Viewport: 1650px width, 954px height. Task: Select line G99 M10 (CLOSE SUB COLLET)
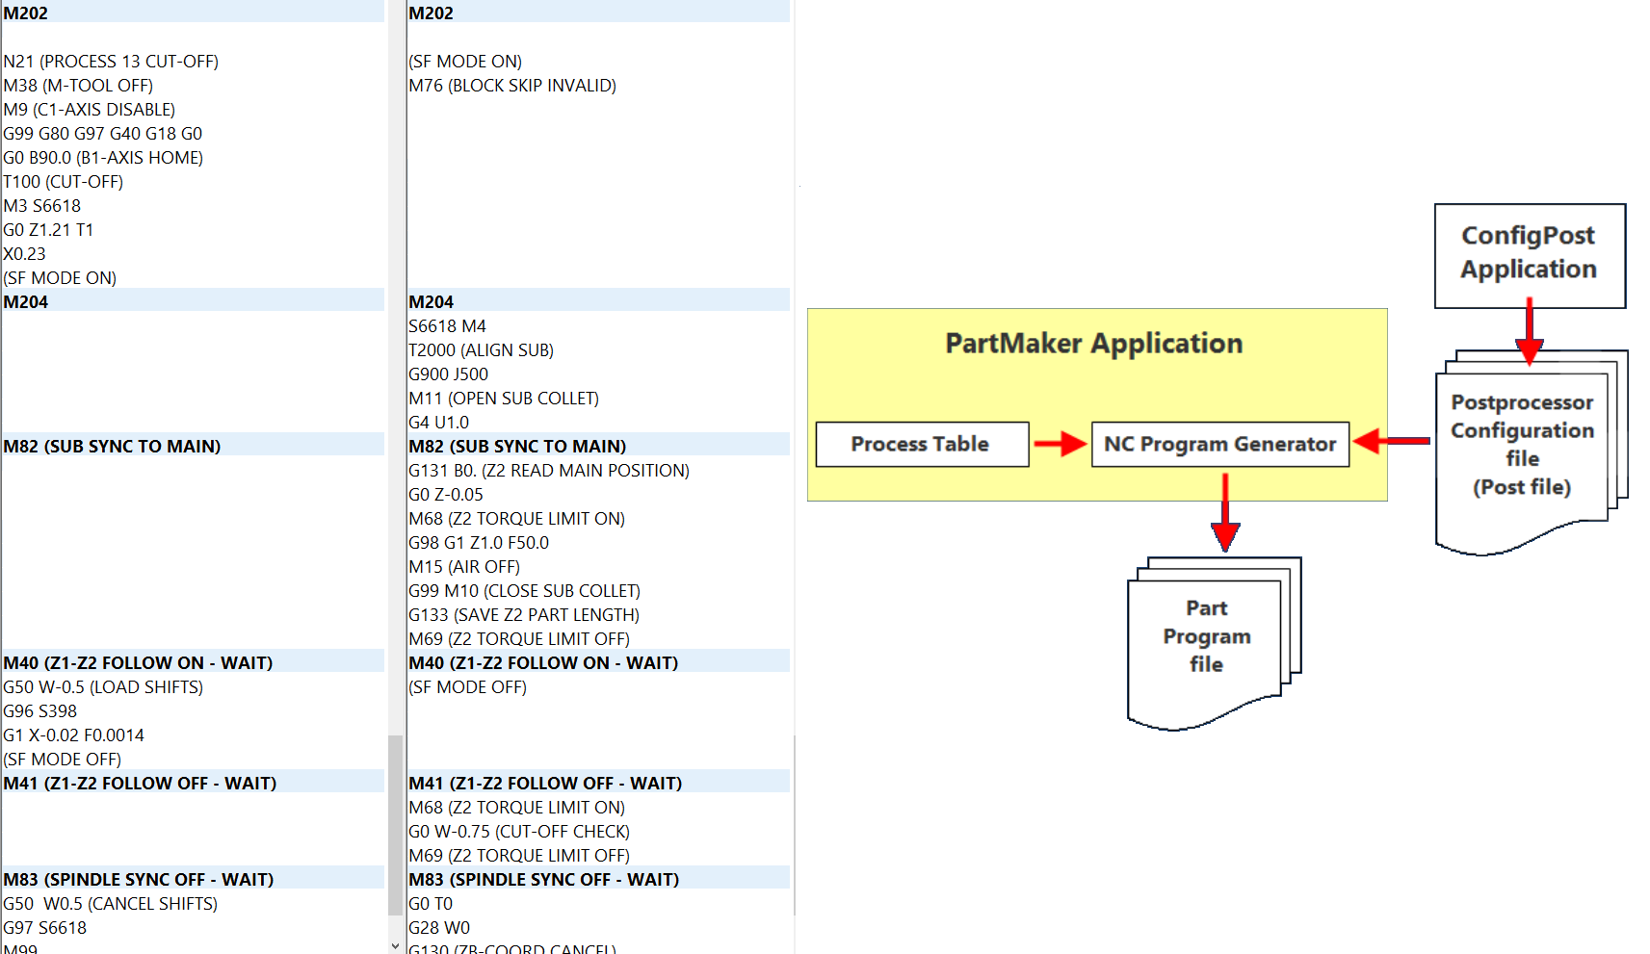pyautogui.click(x=525, y=591)
